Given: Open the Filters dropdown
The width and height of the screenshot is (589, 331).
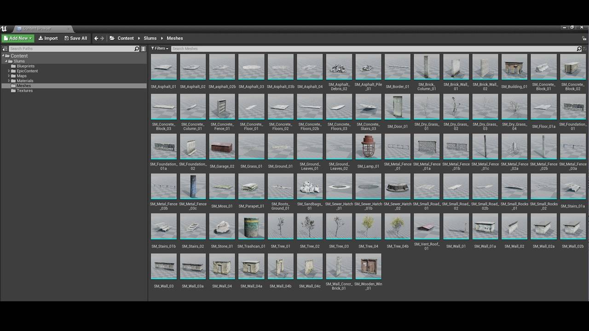Looking at the screenshot, I should [x=160, y=48].
